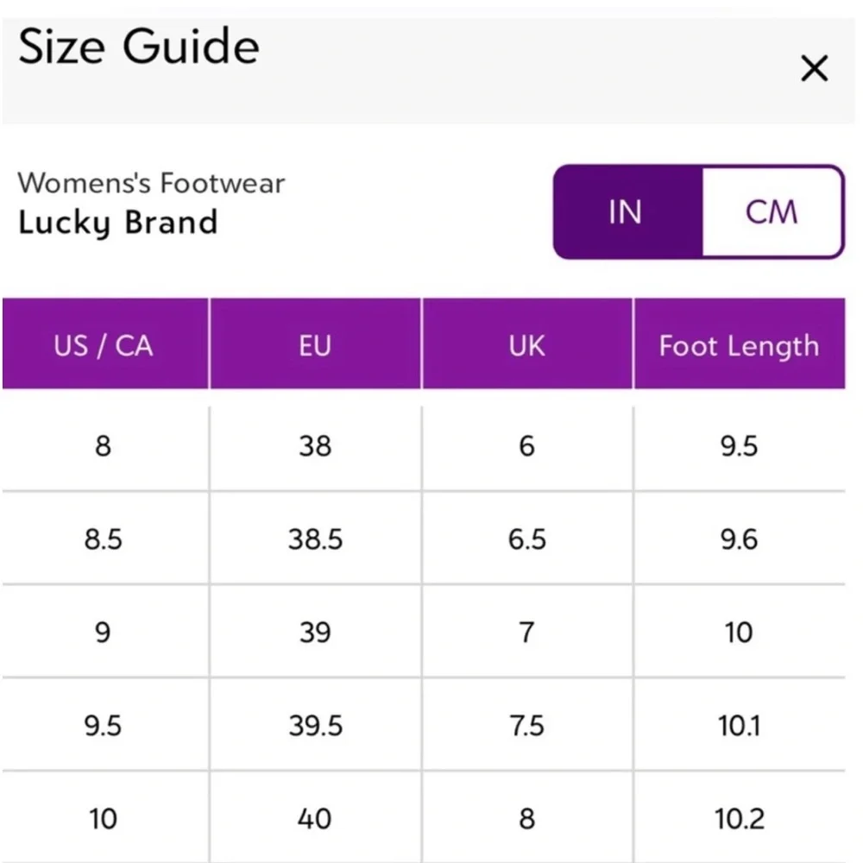Select UK size 6.5 cell
Image resolution: width=863 pixels, height=863 pixels.
tap(527, 539)
